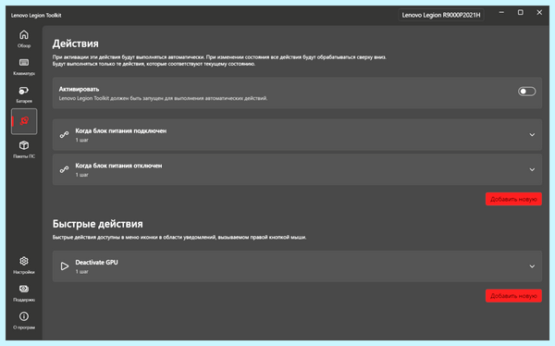Click the Действия heading
This screenshot has width=555, height=346.
click(x=76, y=43)
